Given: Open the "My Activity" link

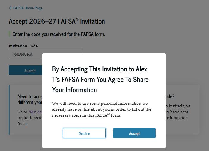Looking at the screenshot, I should point(35,112).
